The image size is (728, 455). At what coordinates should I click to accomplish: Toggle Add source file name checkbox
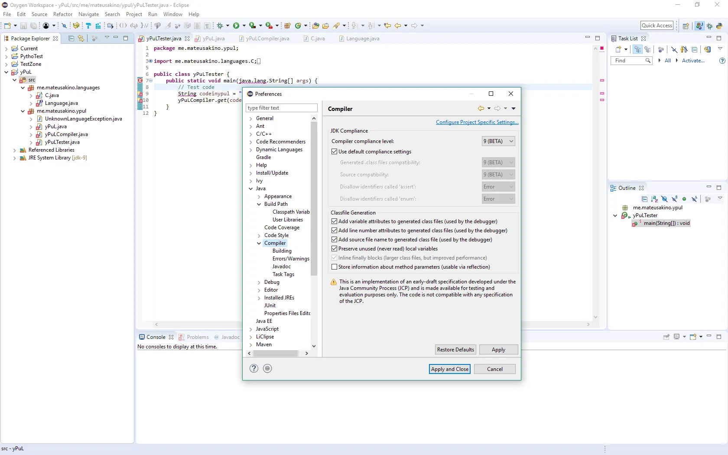(x=334, y=240)
